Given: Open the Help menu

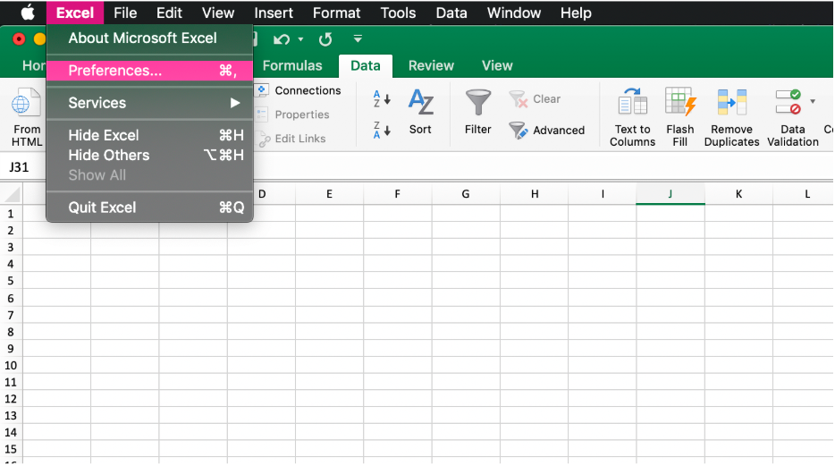Looking at the screenshot, I should 576,13.
